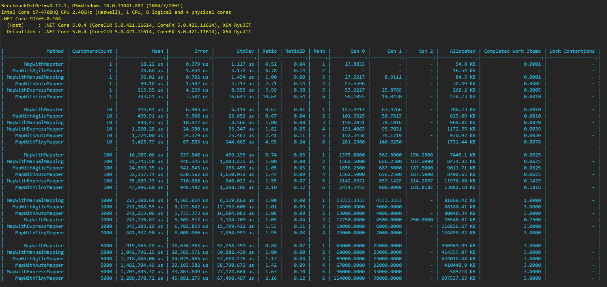Click the Method column header
The width and height of the screenshot is (607, 287).
[x=55, y=51]
